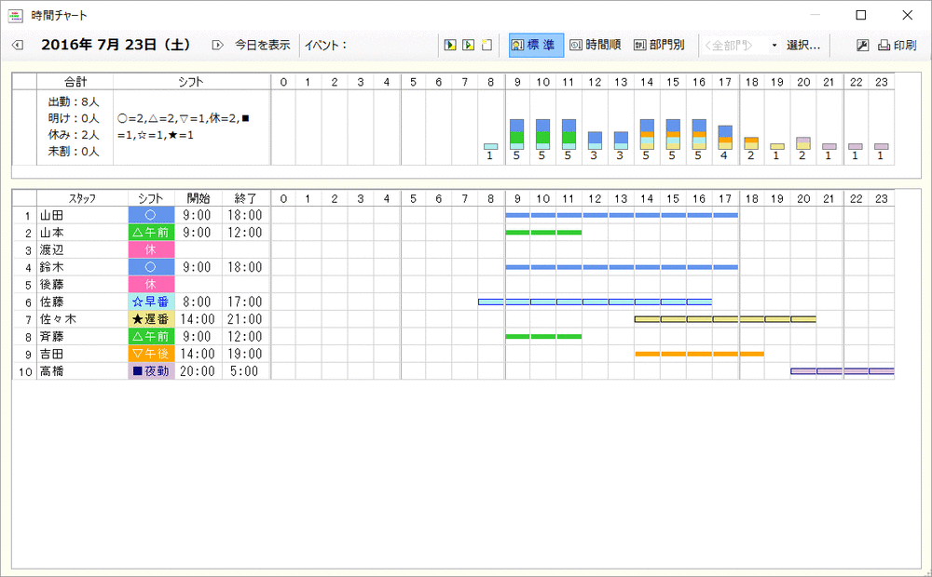932x577 pixels.
Task: Click 佐藤's time bar in the chart
Action: tap(595, 302)
